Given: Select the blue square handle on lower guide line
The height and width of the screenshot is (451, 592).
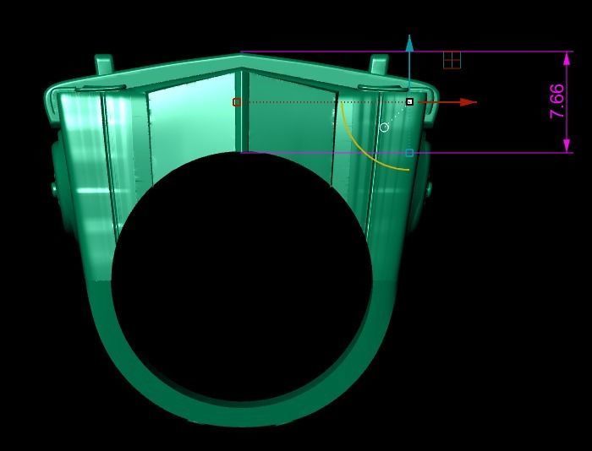Looking at the screenshot, I should pos(409,153).
